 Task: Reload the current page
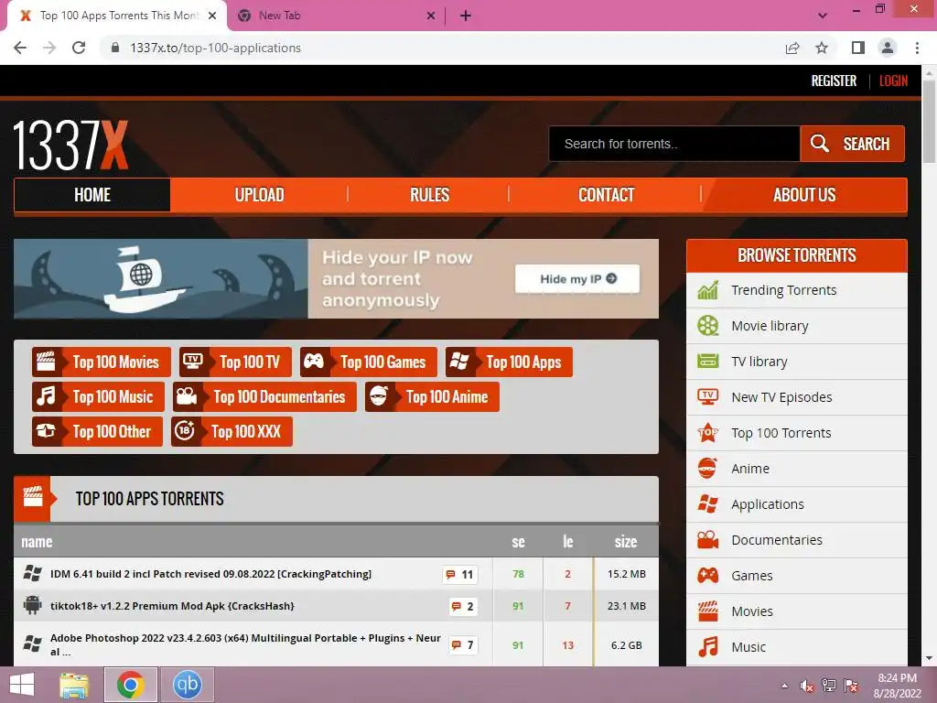(79, 48)
